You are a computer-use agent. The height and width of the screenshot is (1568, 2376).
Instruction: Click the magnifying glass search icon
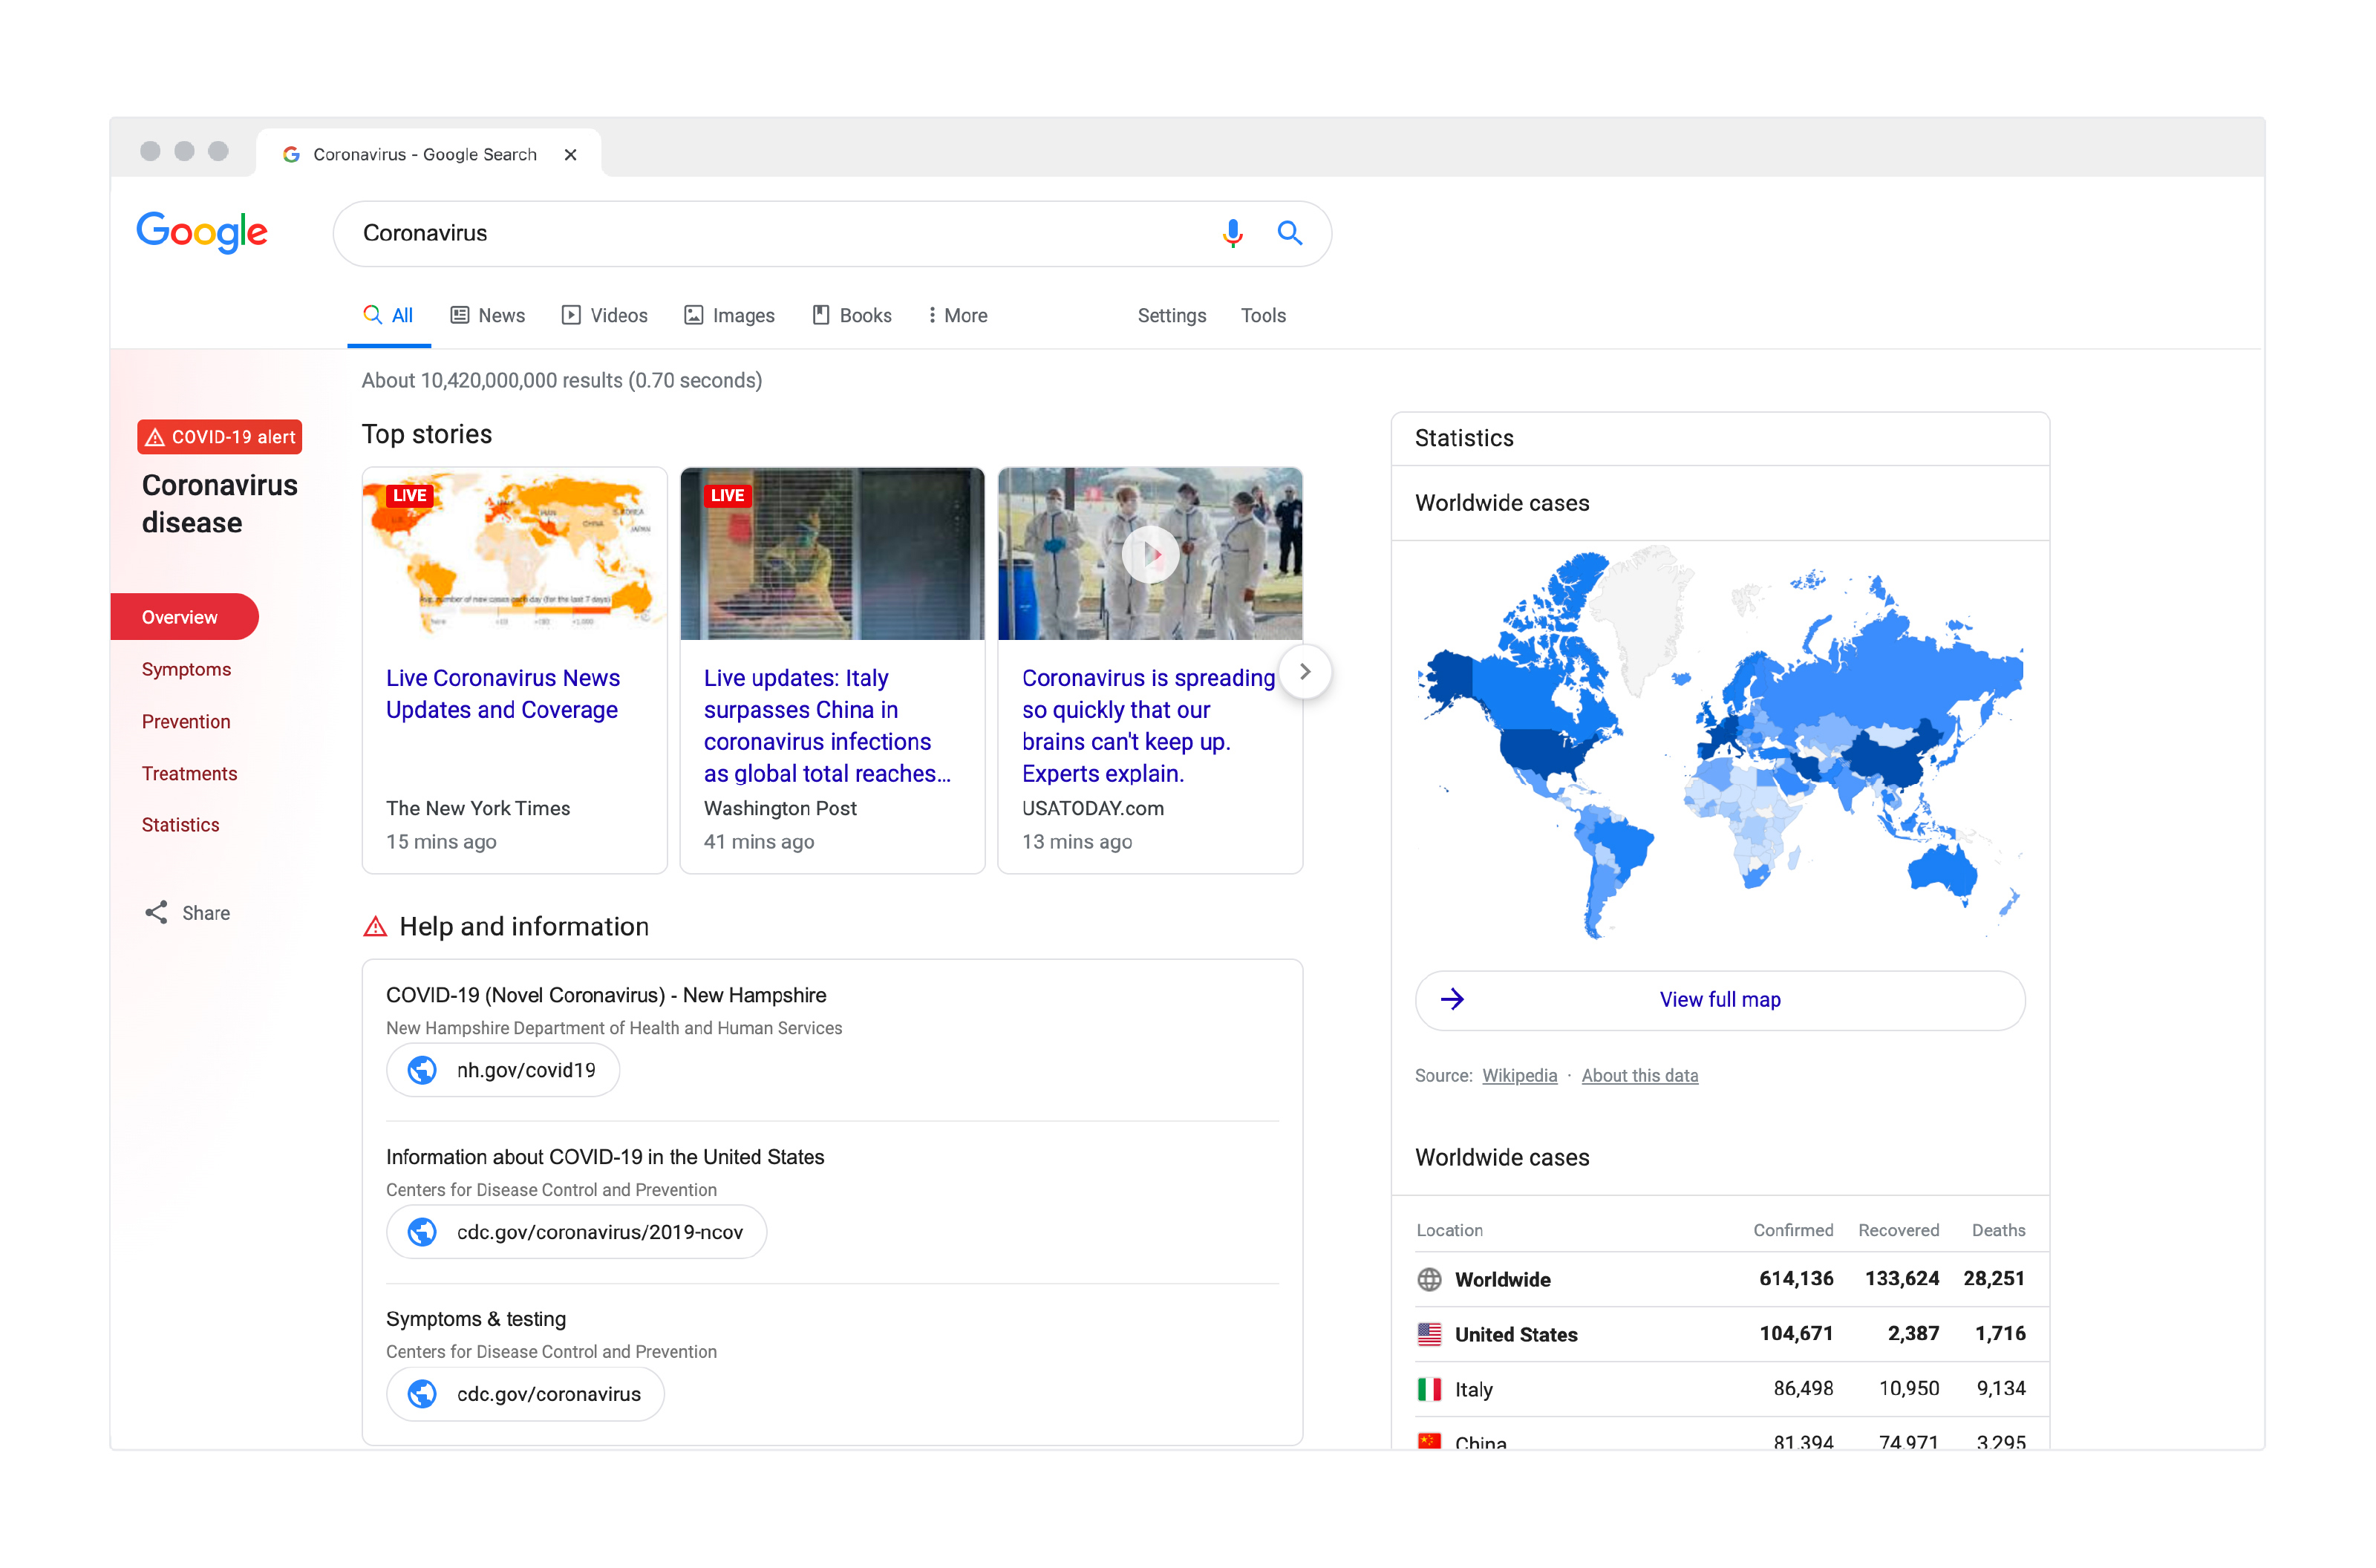tap(1289, 233)
